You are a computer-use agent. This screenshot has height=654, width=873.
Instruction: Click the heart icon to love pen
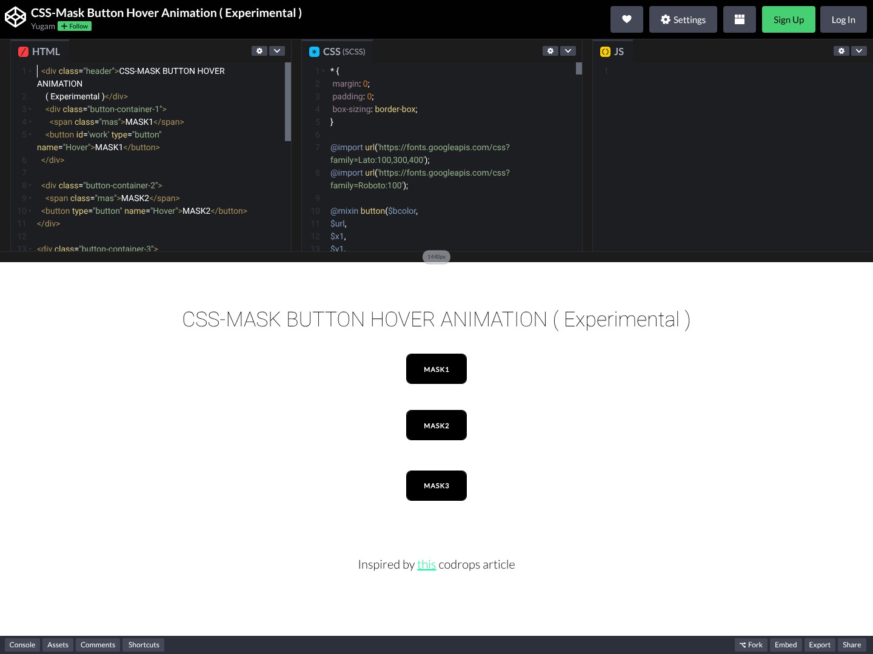click(x=626, y=19)
